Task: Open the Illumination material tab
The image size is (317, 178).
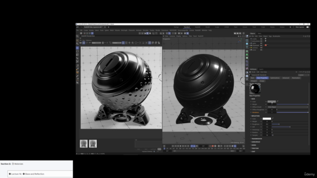Action: pos(296,78)
